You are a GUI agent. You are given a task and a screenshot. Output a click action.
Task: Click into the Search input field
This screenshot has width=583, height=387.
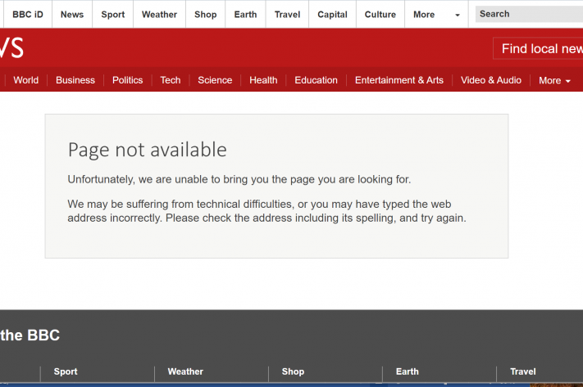coord(529,14)
